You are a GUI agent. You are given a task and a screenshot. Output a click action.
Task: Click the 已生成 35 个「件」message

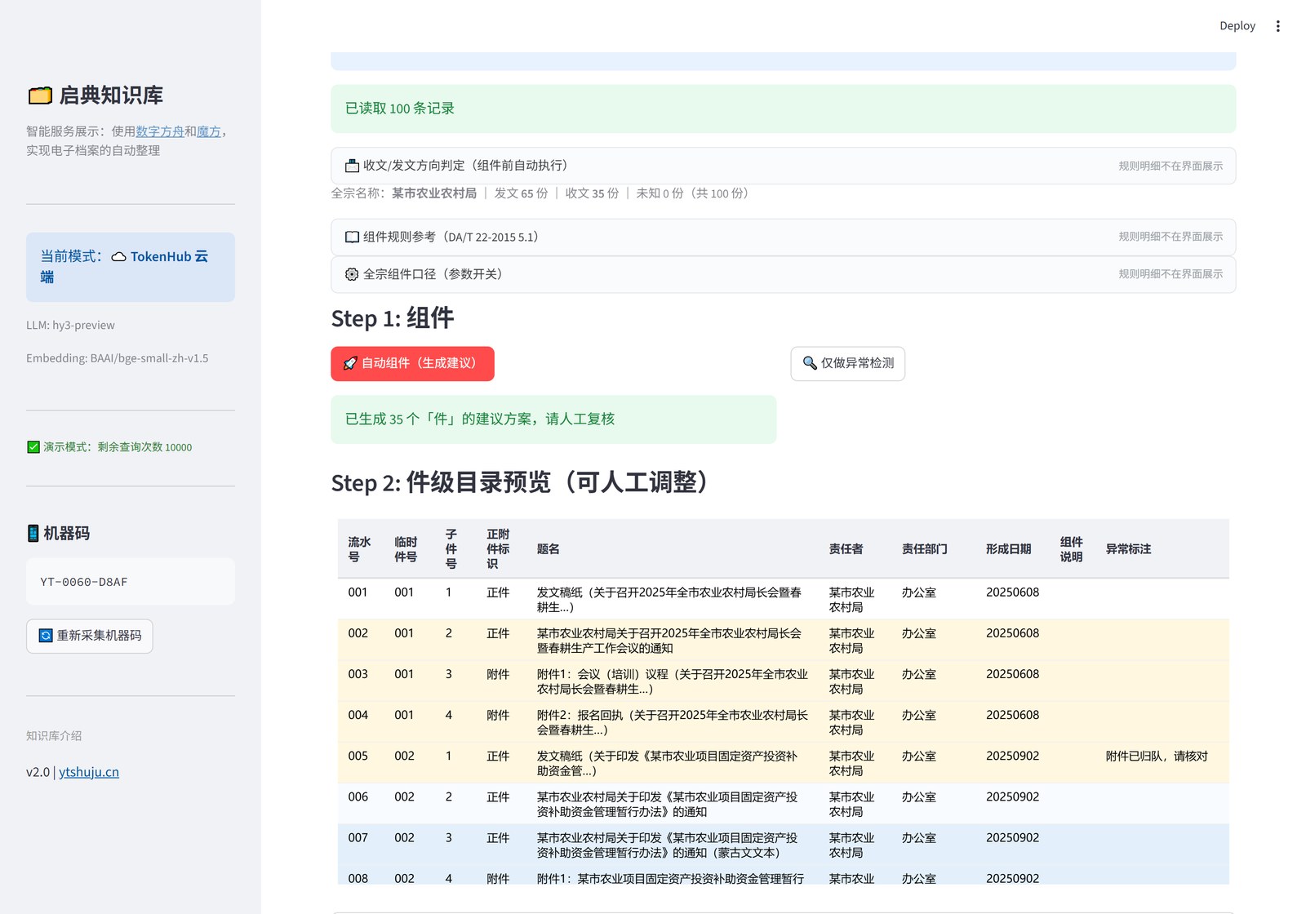553,419
